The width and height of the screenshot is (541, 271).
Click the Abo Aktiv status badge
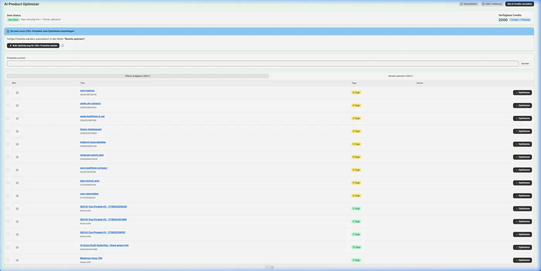(13, 20)
